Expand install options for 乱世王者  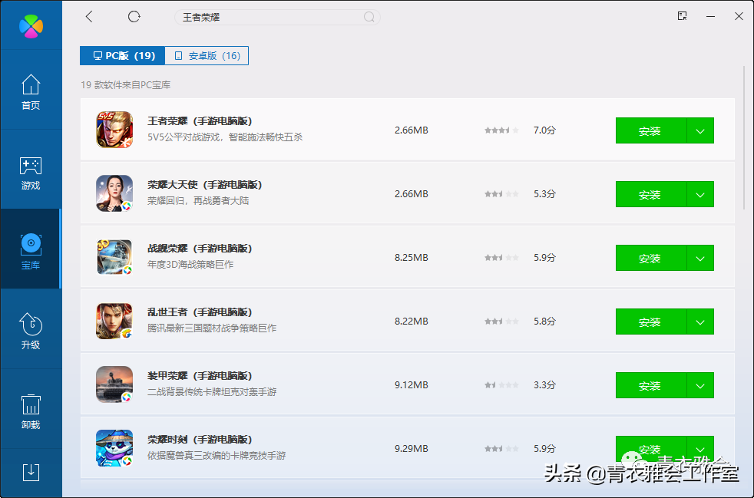coord(700,322)
